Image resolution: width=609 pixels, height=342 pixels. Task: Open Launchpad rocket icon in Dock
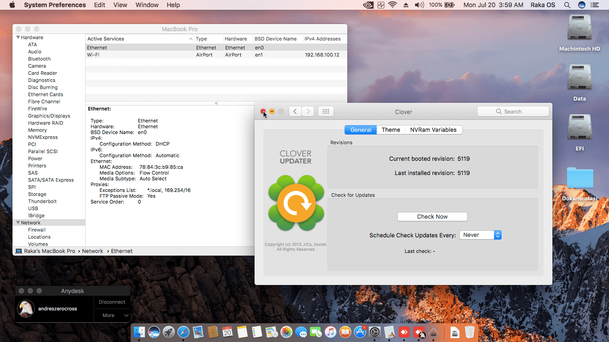coord(169,332)
